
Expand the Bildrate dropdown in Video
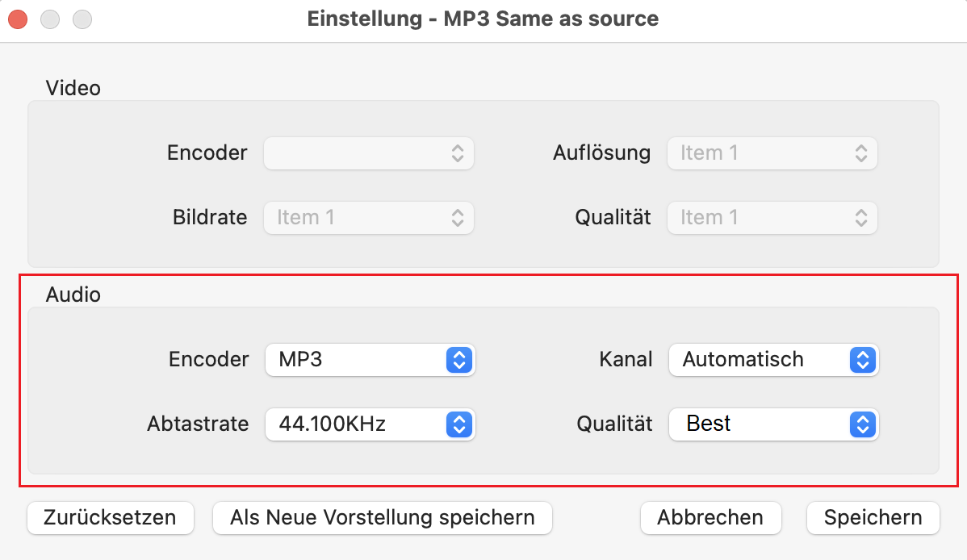click(369, 218)
